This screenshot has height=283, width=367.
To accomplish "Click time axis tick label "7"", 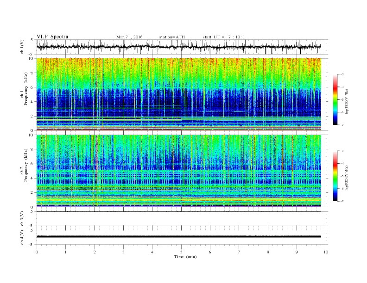I will tap(239, 252).
